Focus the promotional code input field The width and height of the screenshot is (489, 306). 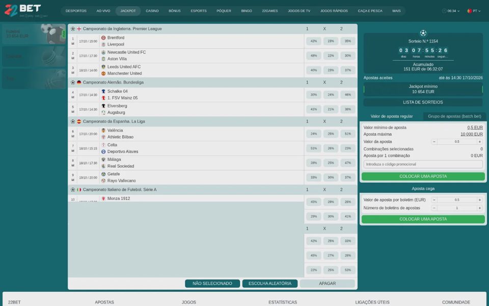[x=423, y=164]
